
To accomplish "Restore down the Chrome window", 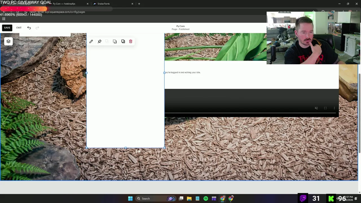I will pyautogui.click(x=348, y=4).
